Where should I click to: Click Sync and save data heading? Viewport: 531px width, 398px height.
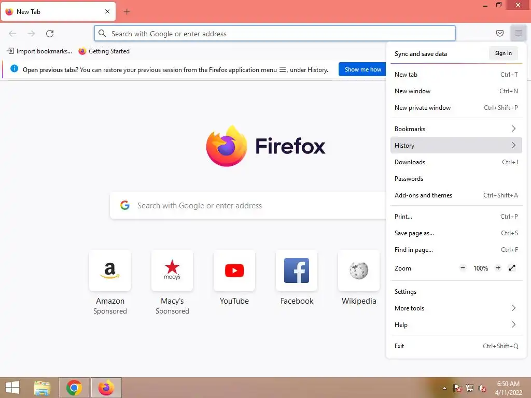(421, 54)
